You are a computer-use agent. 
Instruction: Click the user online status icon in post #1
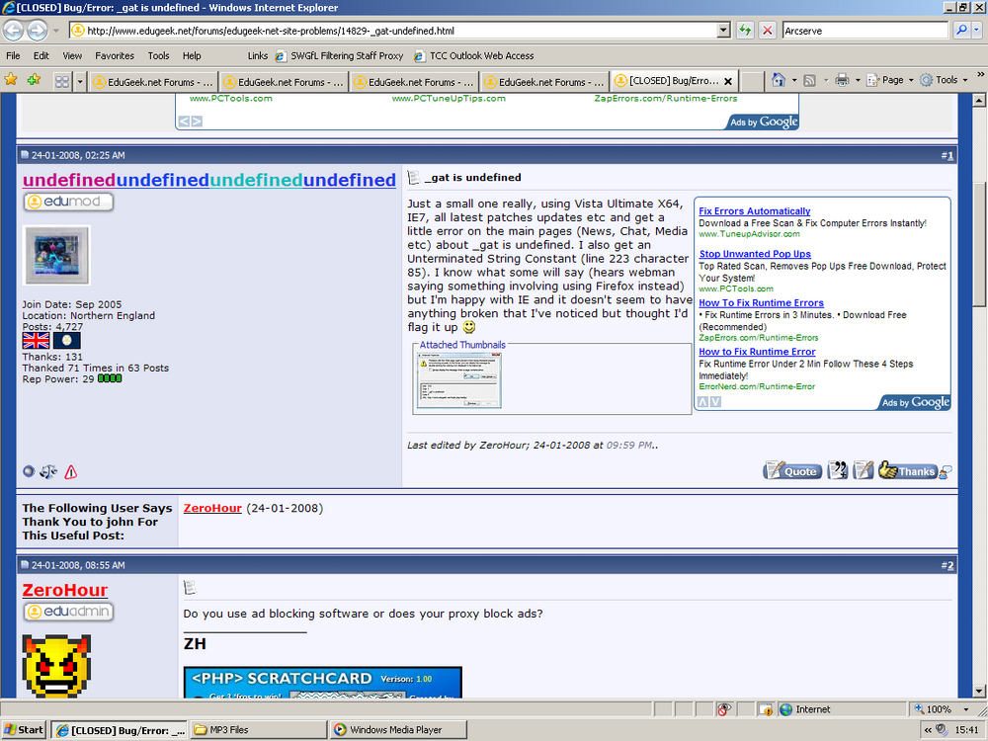tap(29, 471)
